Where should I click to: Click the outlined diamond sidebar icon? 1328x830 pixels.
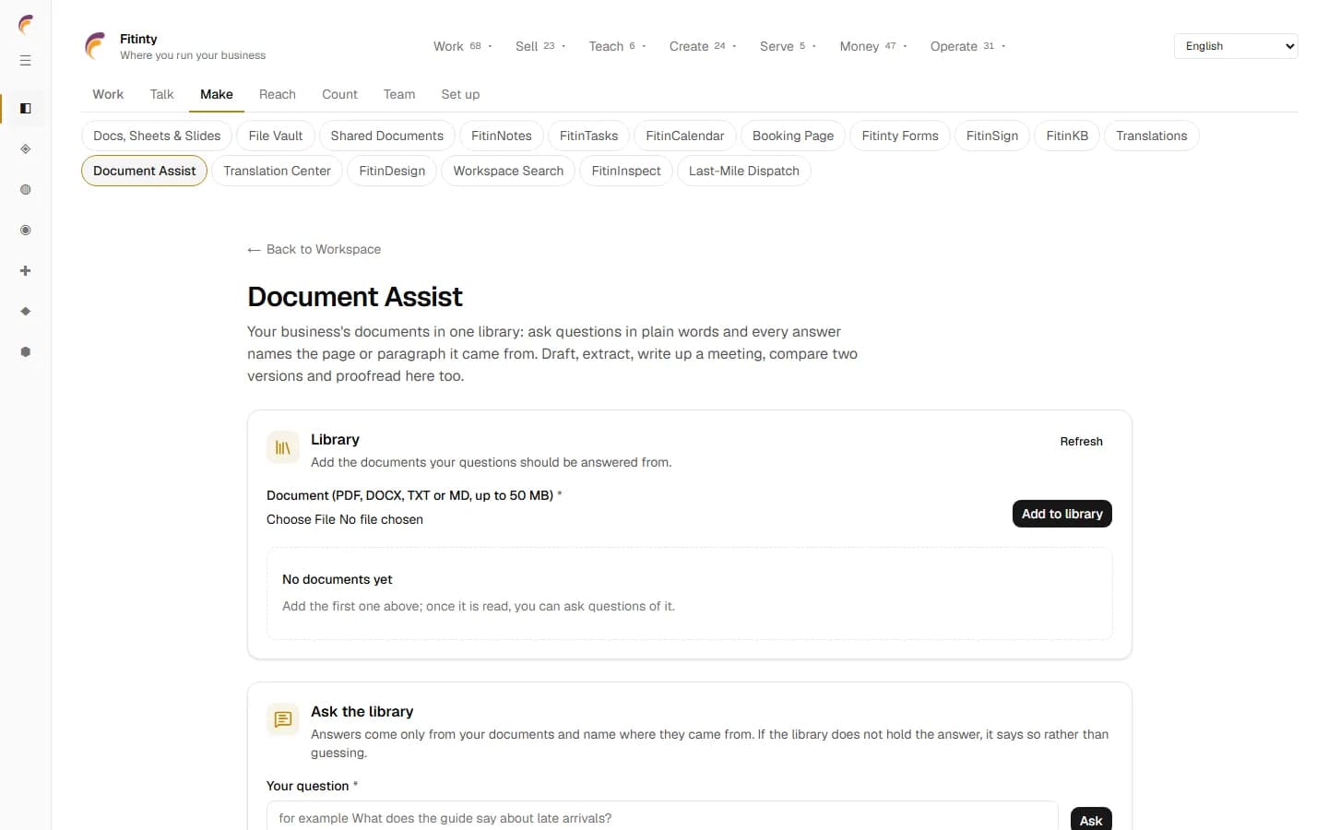point(25,149)
